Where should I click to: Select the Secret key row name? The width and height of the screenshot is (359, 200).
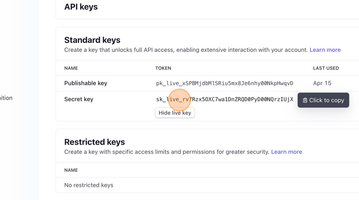coord(79,99)
